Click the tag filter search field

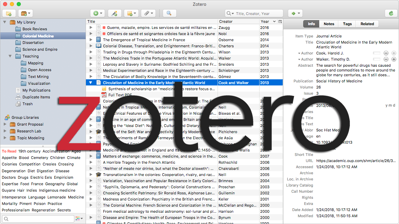(38, 219)
